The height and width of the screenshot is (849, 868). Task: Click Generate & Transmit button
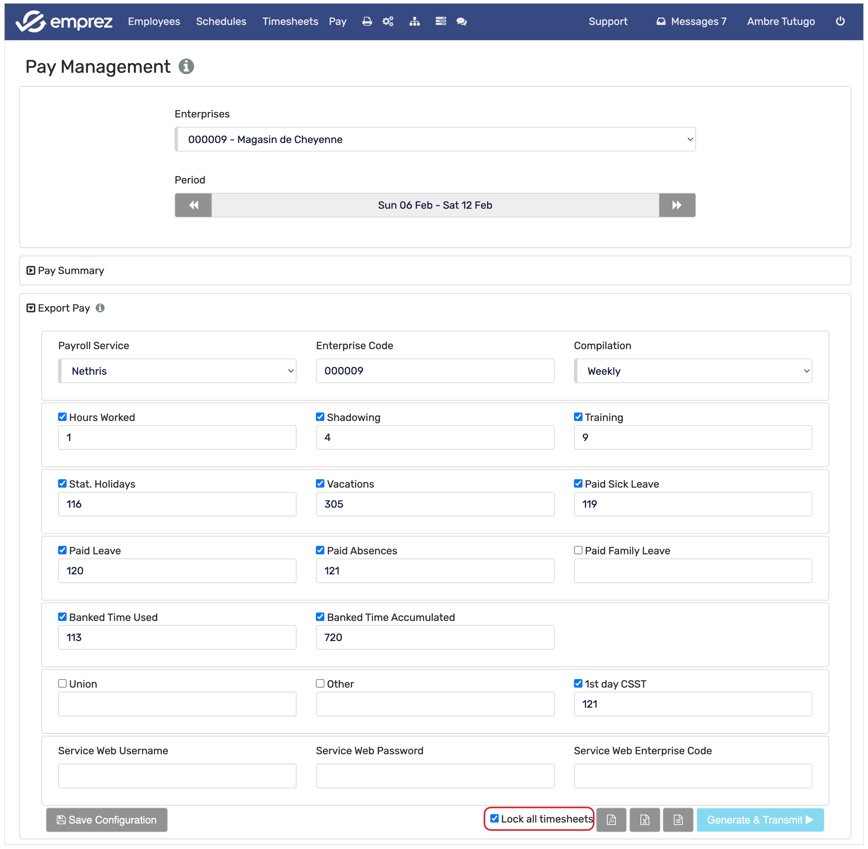[x=759, y=820]
